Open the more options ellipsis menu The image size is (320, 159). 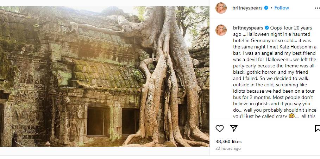[x=317, y=8]
